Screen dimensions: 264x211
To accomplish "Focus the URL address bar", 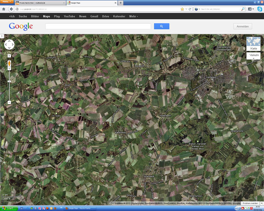I will click(99, 9).
